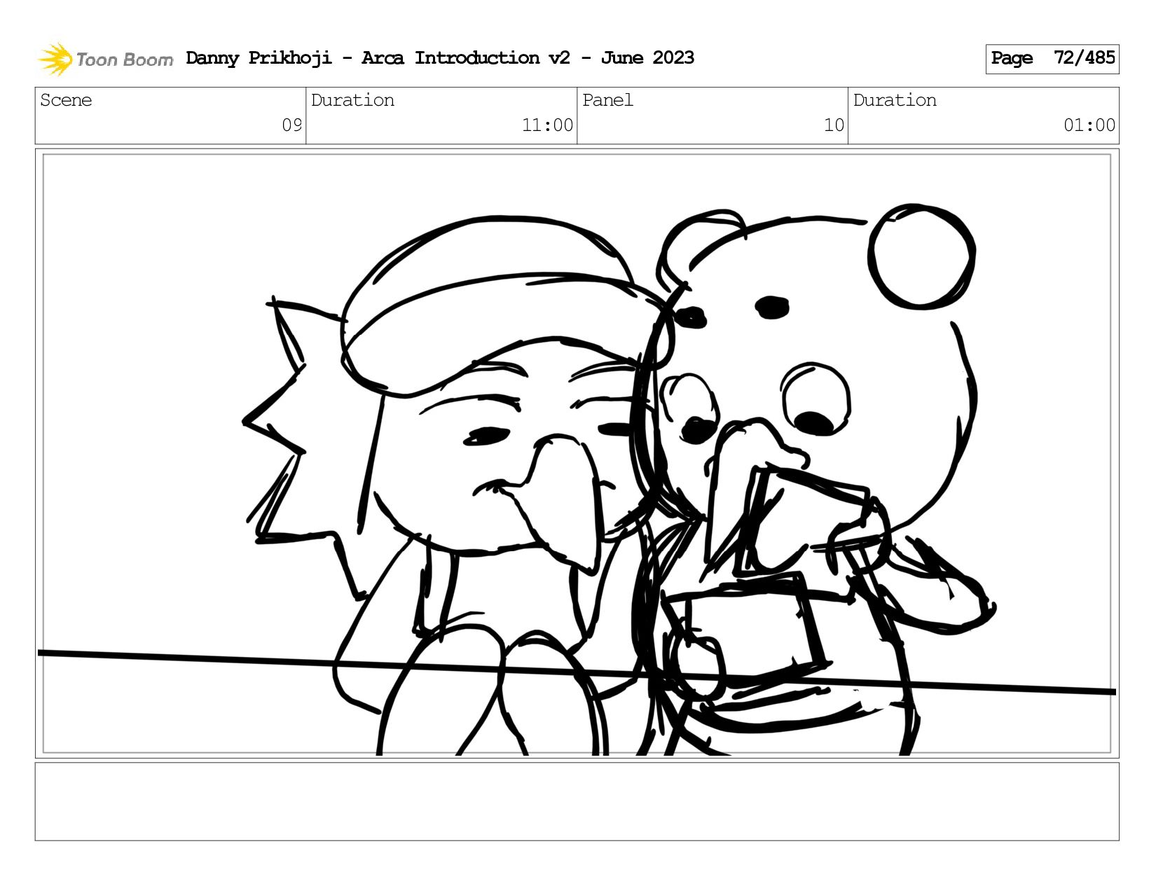The height and width of the screenshot is (893, 1156).
Task: Click the scene number value '09'
Action: point(292,125)
